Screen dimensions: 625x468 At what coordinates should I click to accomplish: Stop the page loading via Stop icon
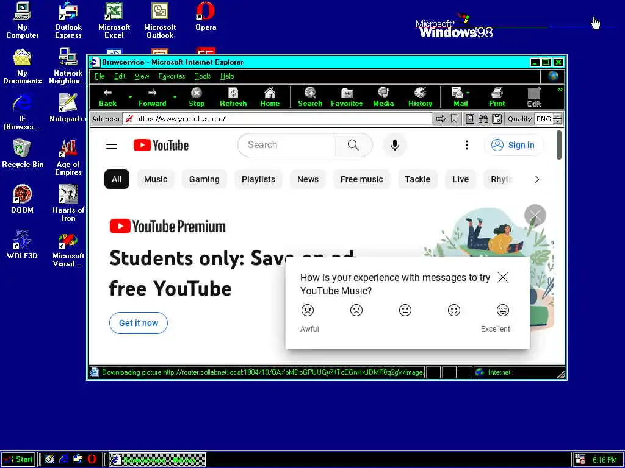tap(197, 97)
